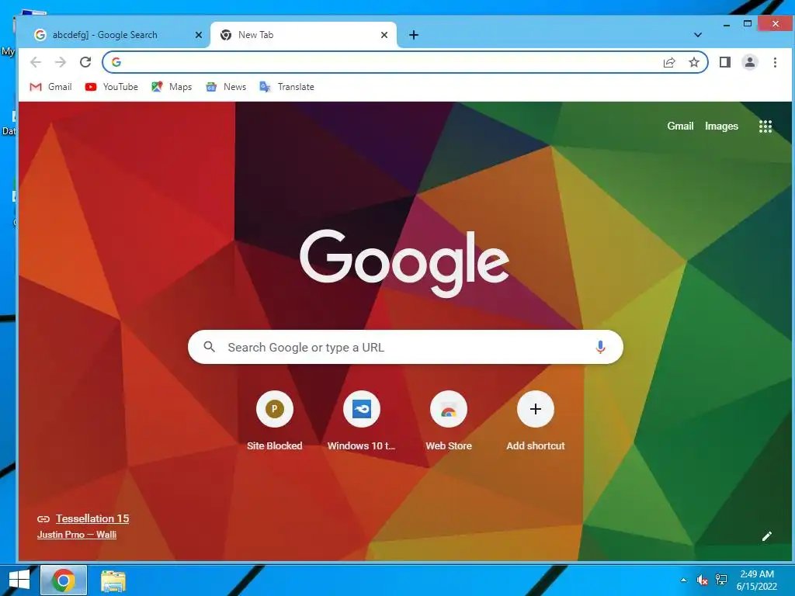Open Chrome's three-dot menu
This screenshot has width=795, height=596.
775,62
